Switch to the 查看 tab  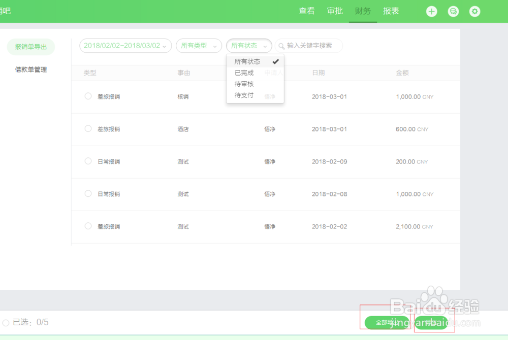306,11
